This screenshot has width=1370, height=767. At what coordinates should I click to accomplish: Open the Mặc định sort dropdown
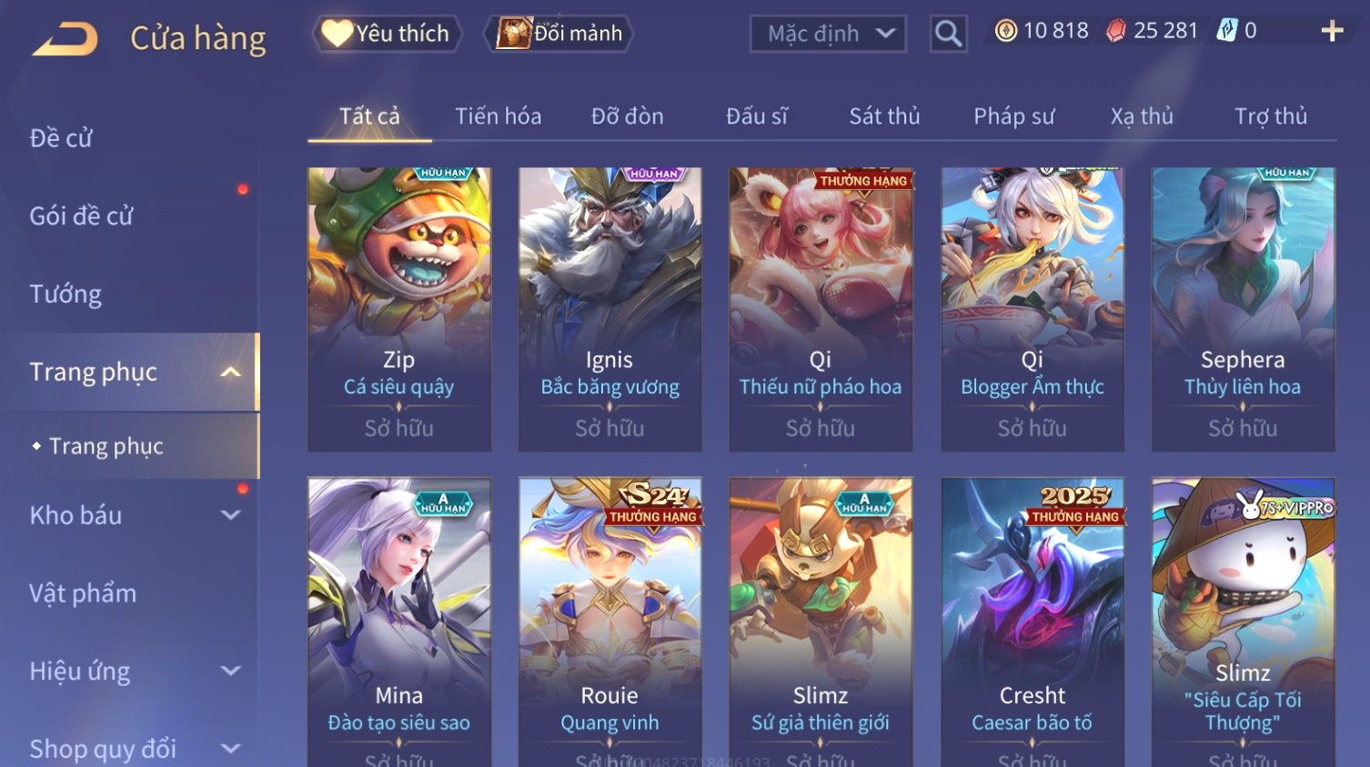point(828,34)
